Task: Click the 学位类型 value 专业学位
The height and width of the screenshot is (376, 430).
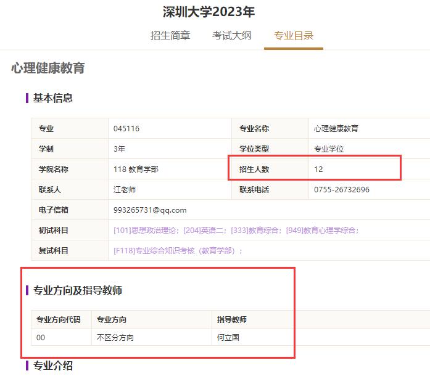Action: [x=329, y=149]
